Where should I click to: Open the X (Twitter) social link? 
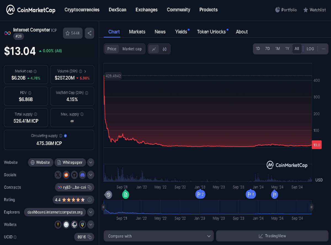tap(58, 175)
